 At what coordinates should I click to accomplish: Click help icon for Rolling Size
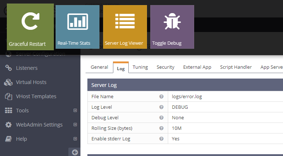point(161,128)
